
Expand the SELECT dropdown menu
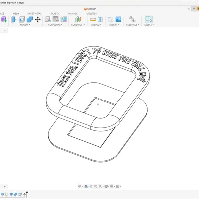tap(149, 25)
